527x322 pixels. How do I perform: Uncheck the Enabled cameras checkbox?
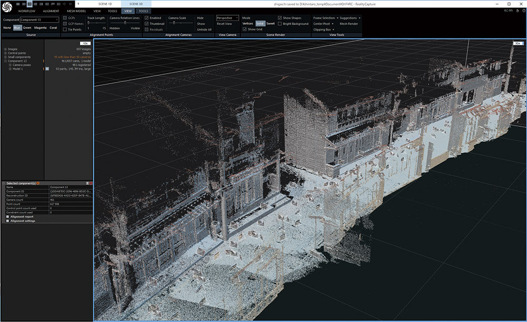tap(147, 18)
